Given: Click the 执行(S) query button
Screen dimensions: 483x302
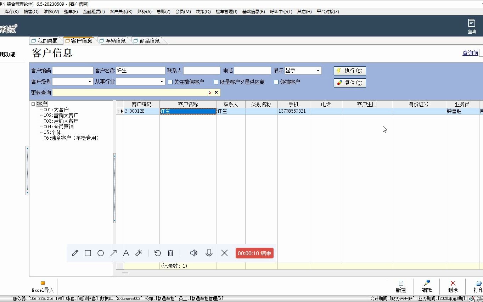Looking at the screenshot, I should coord(349,70).
